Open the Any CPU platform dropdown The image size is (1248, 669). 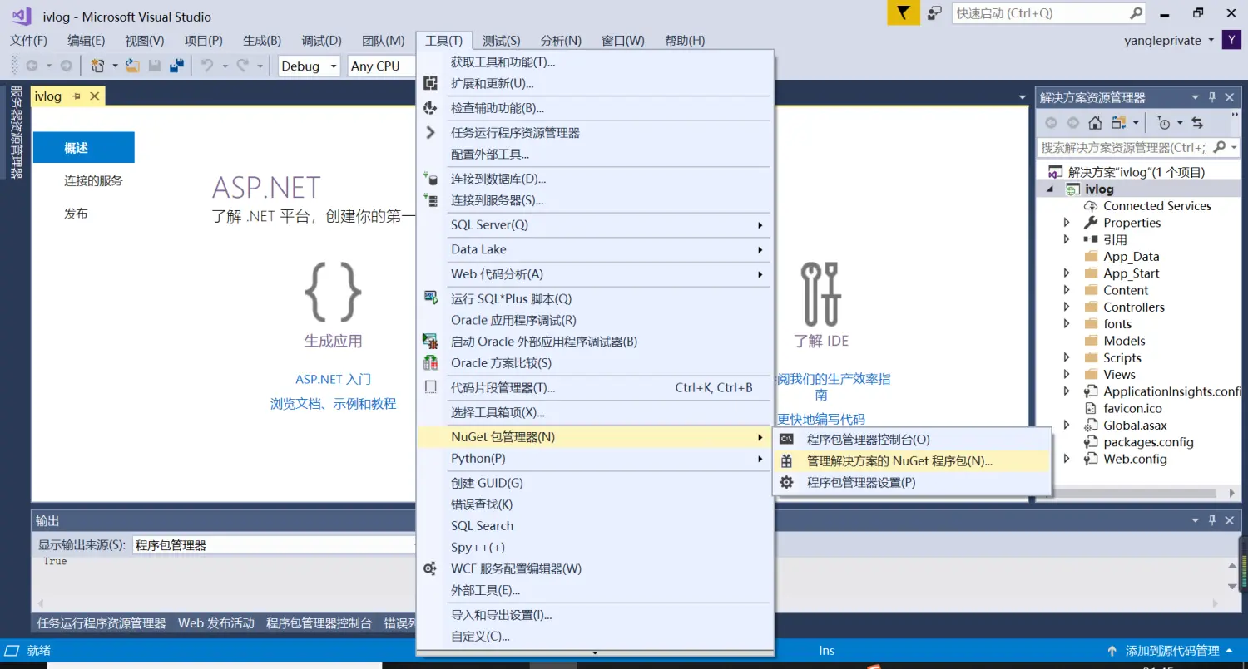tap(381, 66)
